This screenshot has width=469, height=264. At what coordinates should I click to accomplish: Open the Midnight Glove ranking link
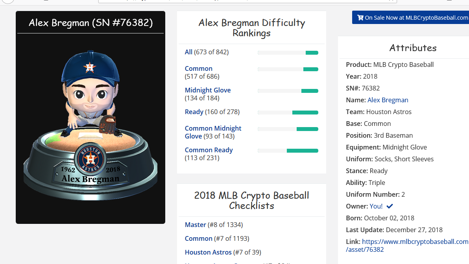pos(208,90)
